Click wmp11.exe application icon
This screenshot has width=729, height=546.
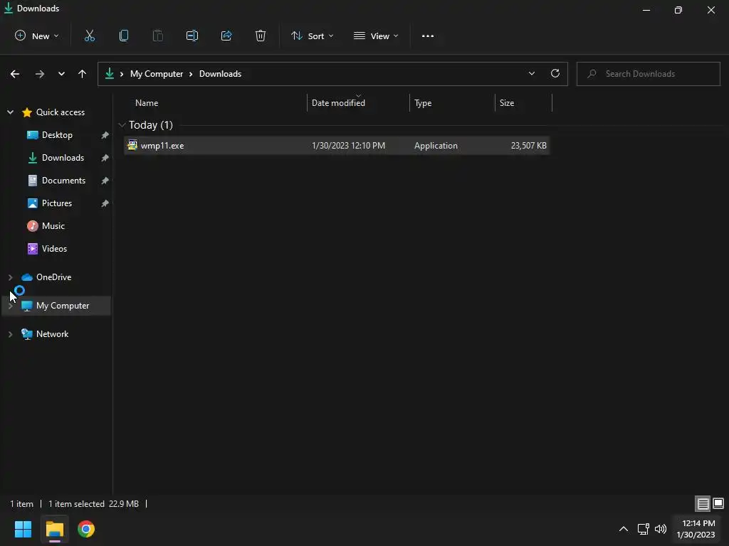tap(132, 145)
